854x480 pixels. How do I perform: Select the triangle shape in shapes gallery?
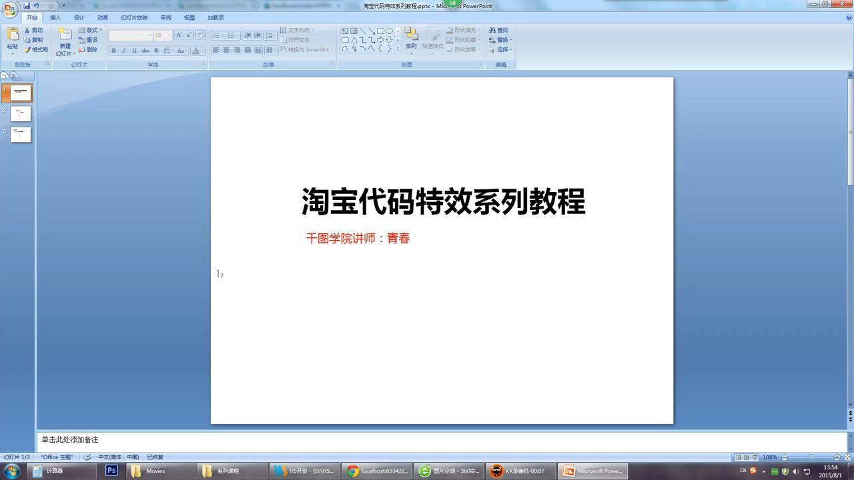point(354,40)
